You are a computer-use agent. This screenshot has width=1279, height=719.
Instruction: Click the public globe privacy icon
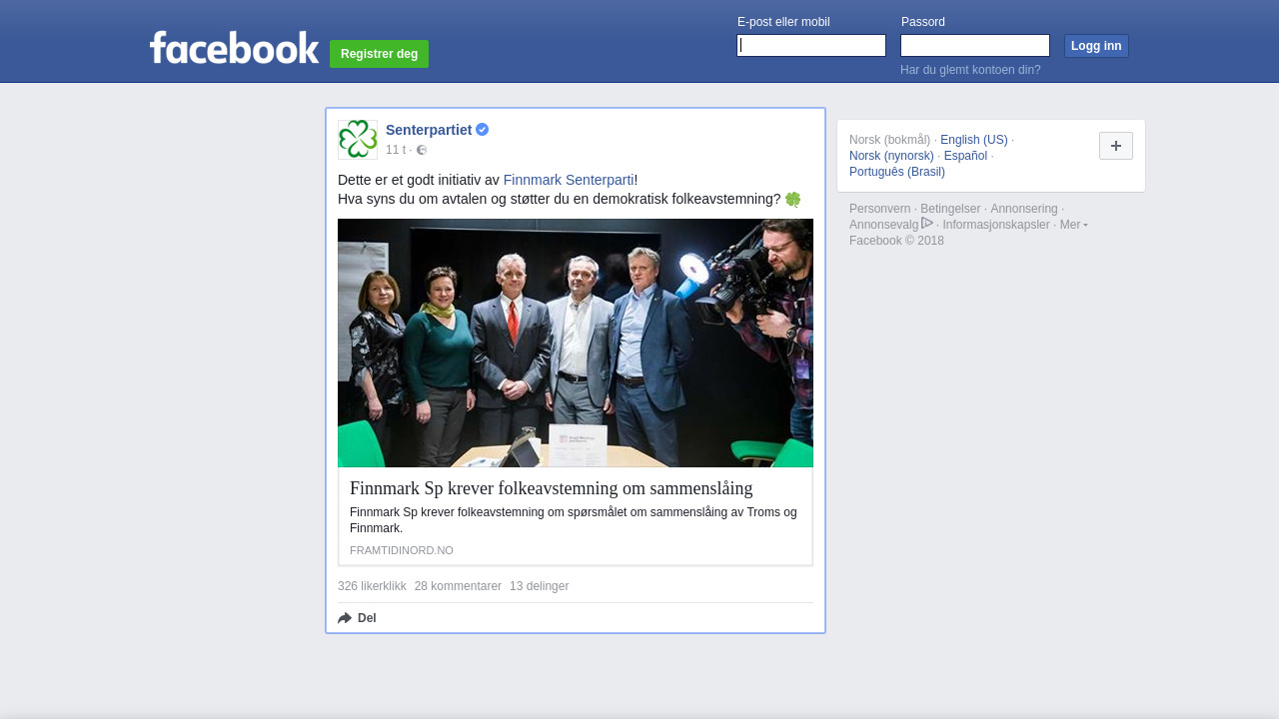coord(422,150)
